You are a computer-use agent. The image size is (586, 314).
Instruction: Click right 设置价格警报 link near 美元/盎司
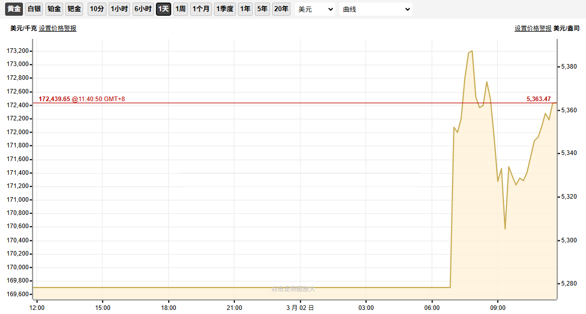click(x=532, y=28)
